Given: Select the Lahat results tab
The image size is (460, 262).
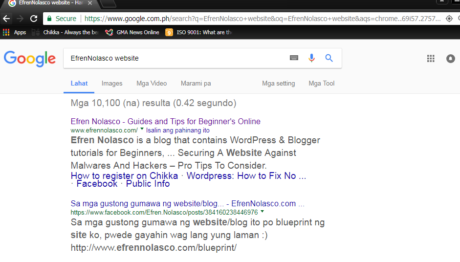Looking at the screenshot, I should (x=79, y=83).
